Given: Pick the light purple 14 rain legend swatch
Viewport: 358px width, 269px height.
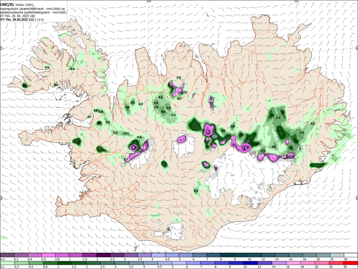Looking at the screenshot, I should (x=279, y=263).
